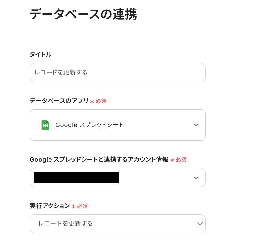Click the 必須 tag next to the account information label
The height and width of the screenshot is (245, 278).
[x=181, y=160]
